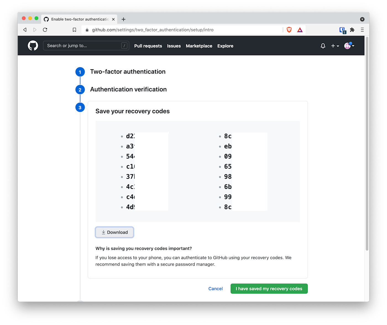The width and height of the screenshot is (387, 325).
Task: Reload the page
Action: point(45,30)
